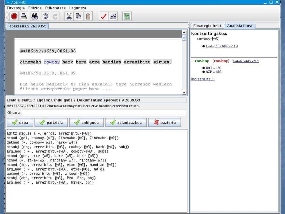Click the ncmod (ine, errezibitu line

click(62, 165)
